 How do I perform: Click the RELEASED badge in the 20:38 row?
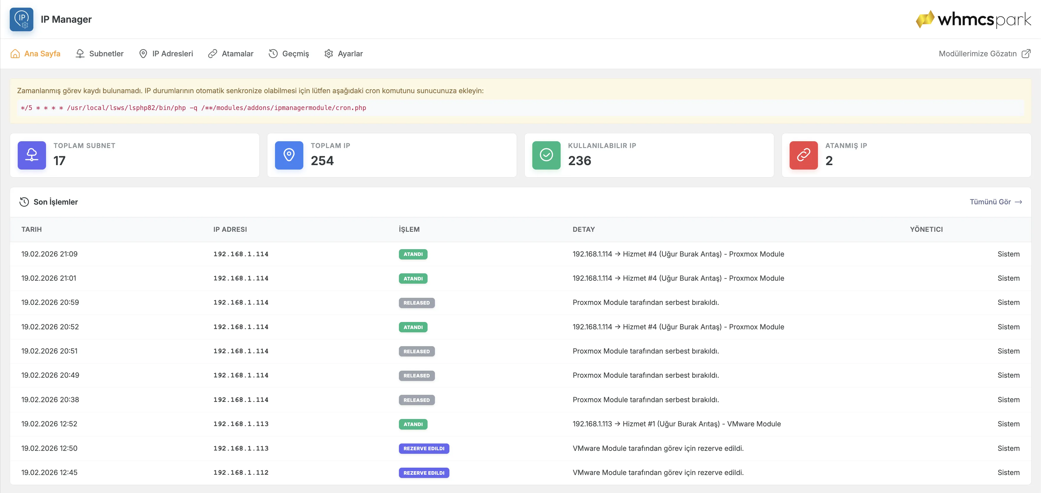tap(417, 400)
